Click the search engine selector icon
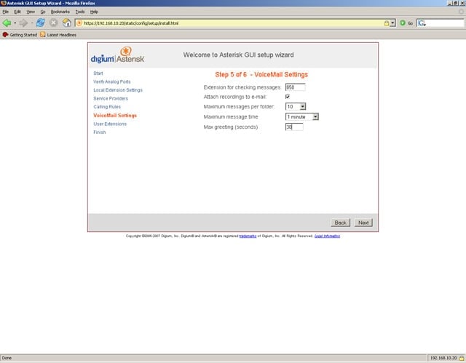The height and width of the screenshot is (363, 466). tap(422, 23)
